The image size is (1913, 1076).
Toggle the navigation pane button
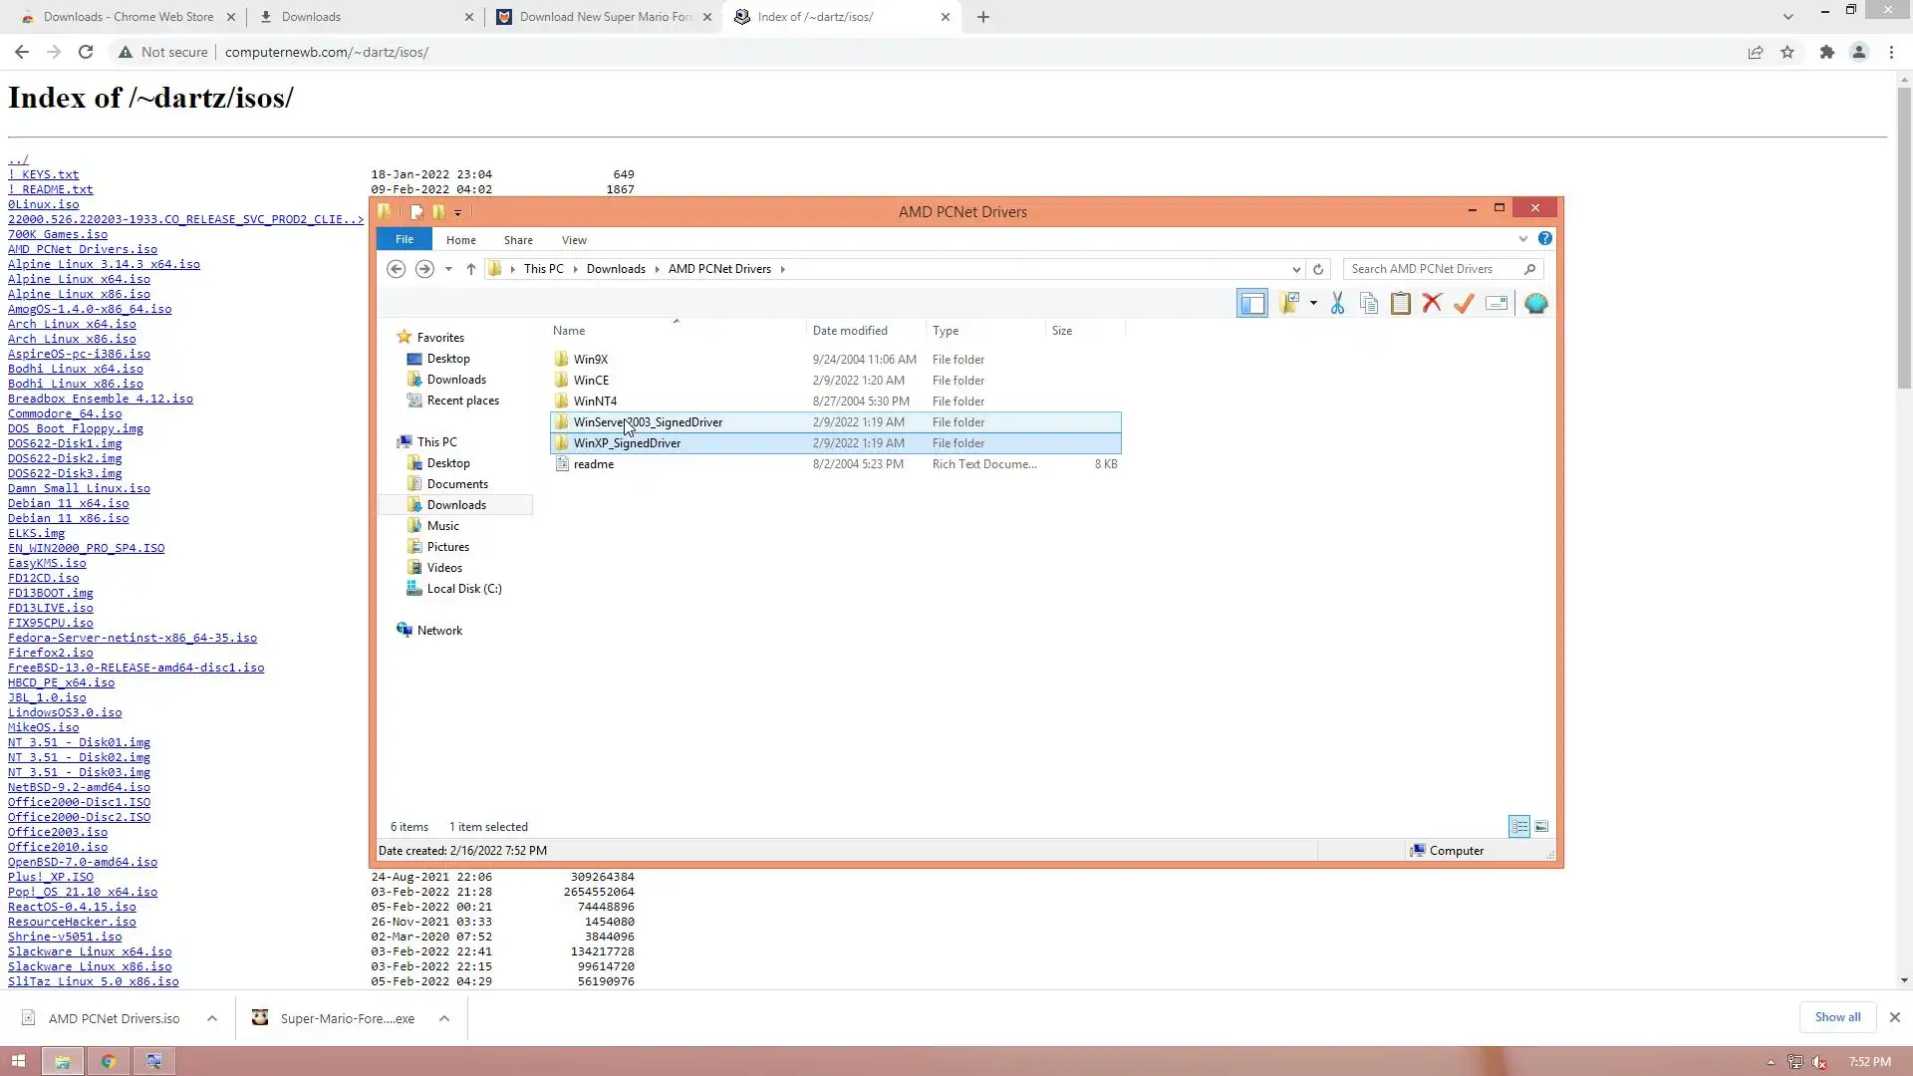pyautogui.click(x=1252, y=304)
